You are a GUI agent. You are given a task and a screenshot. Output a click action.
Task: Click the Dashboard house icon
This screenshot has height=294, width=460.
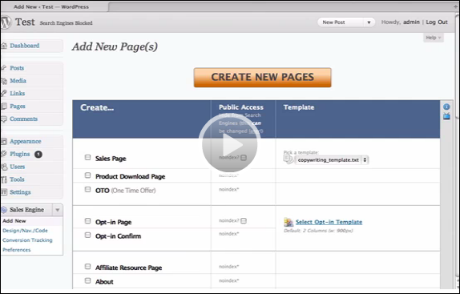(x=4, y=46)
